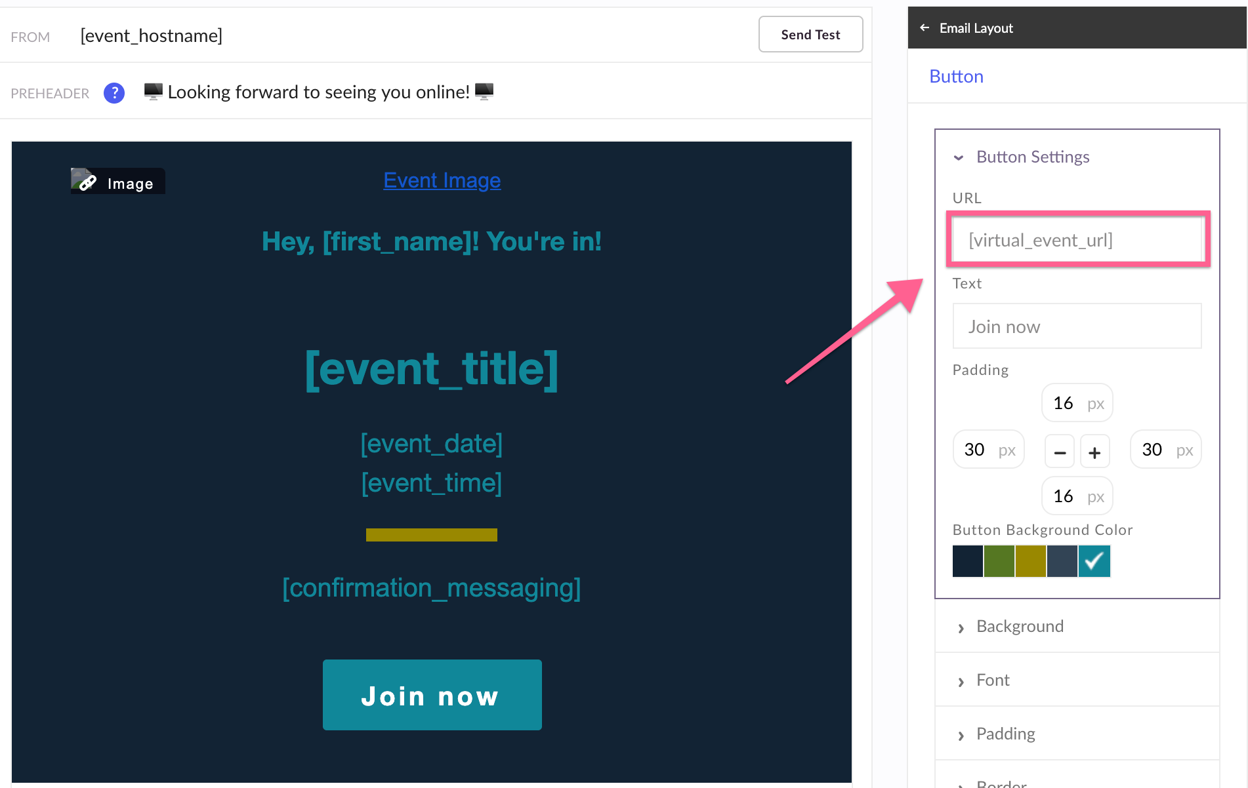Click the Image link badge icon
The width and height of the screenshot is (1248, 788).
pos(118,182)
